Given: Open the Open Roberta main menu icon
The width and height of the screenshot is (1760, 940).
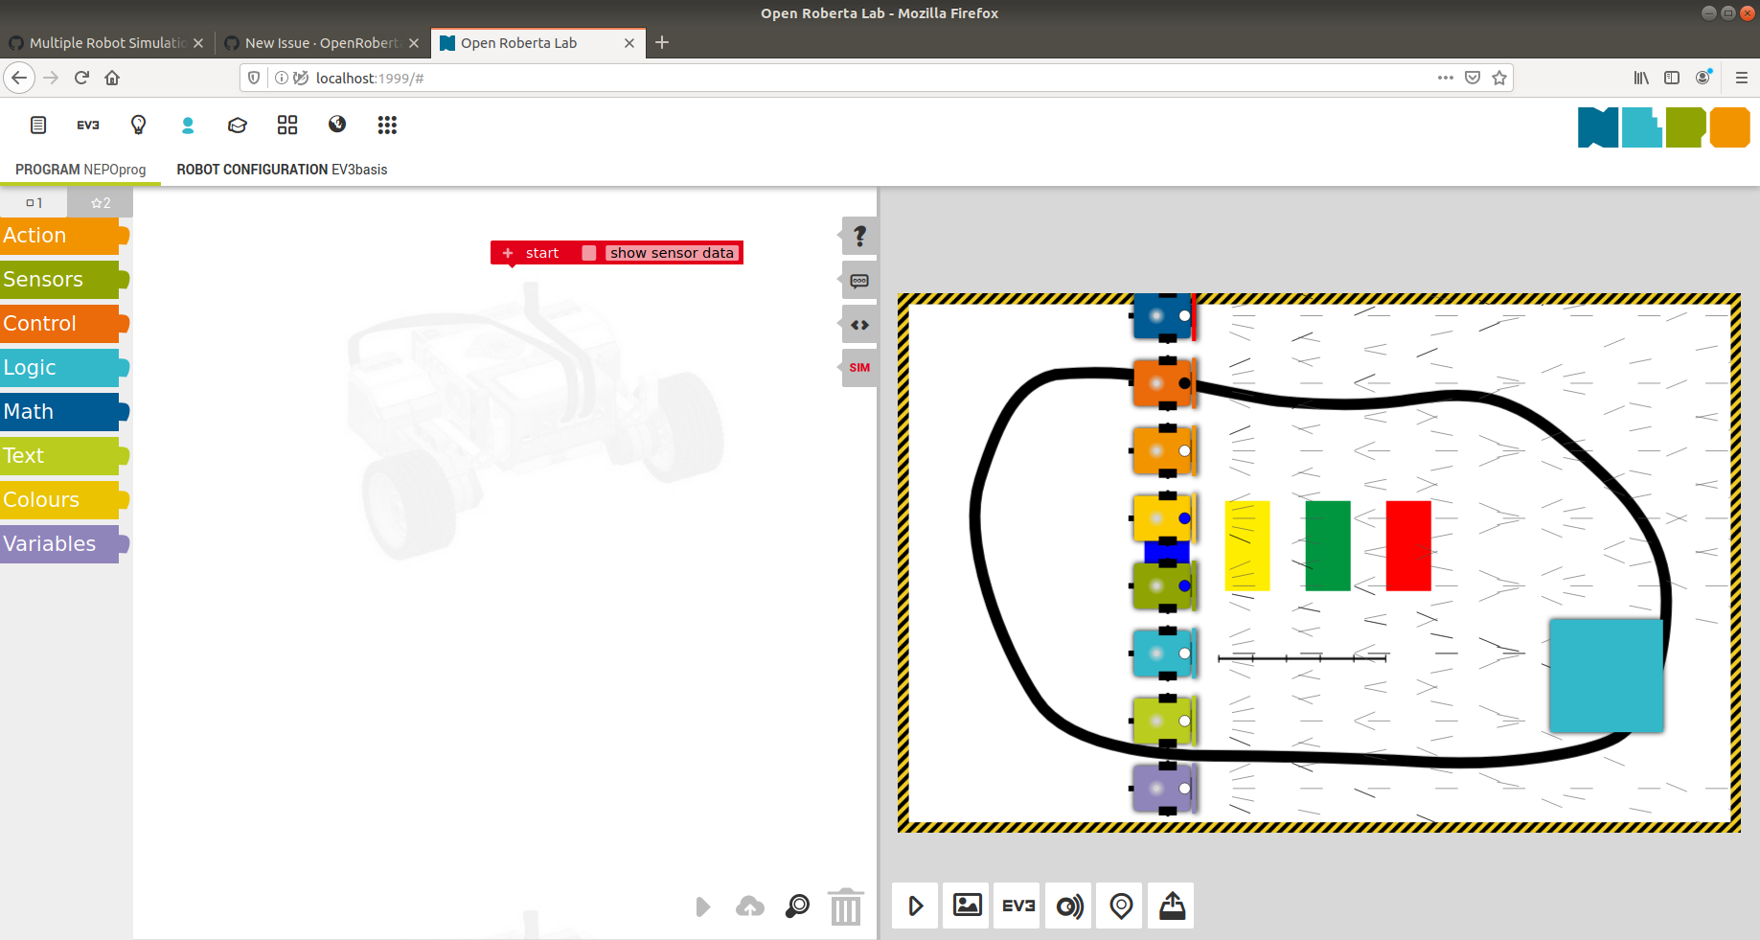Looking at the screenshot, I should [x=37, y=125].
